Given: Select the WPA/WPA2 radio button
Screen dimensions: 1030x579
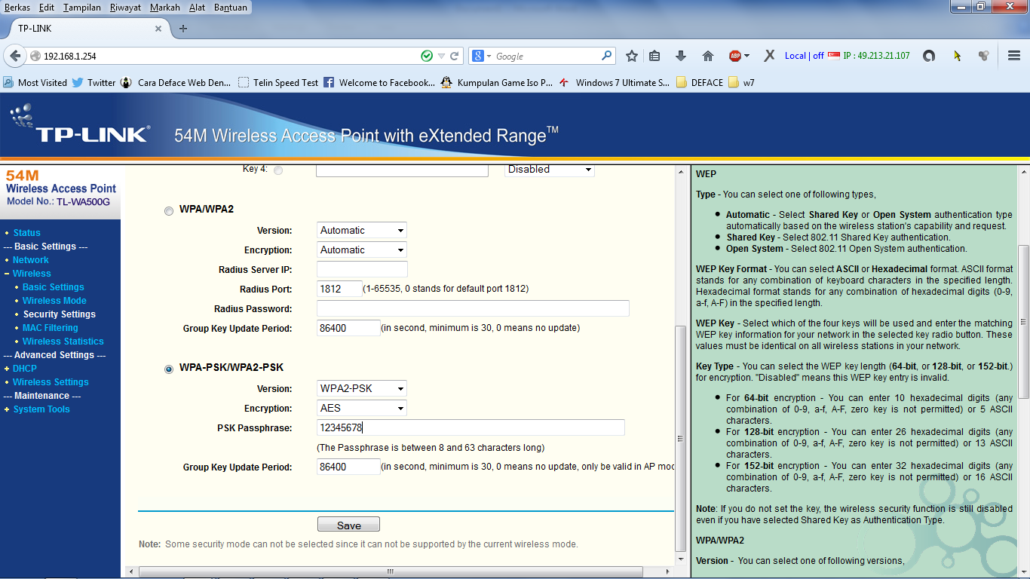Looking at the screenshot, I should pyautogui.click(x=168, y=211).
